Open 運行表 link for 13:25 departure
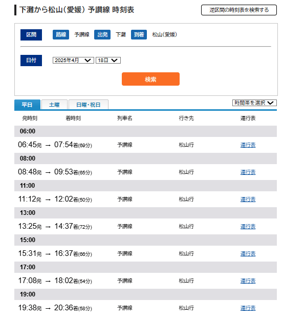 pos(248,227)
